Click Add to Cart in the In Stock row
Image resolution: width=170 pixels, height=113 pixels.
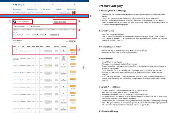pos(73,57)
